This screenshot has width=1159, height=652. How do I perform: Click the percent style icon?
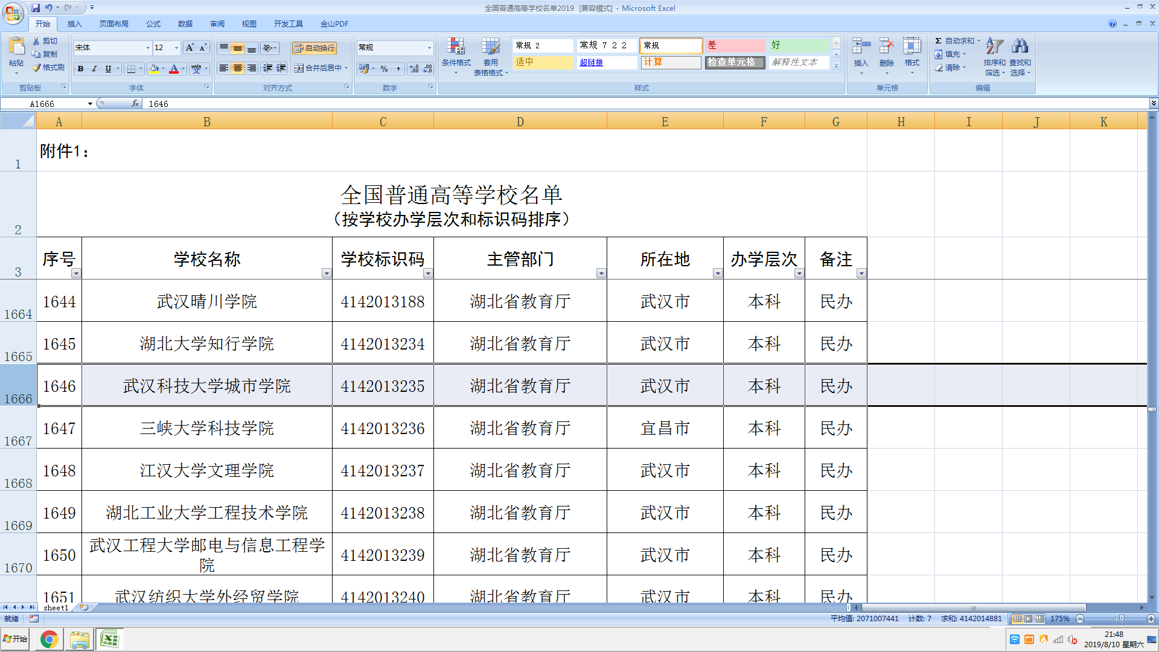click(385, 69)
